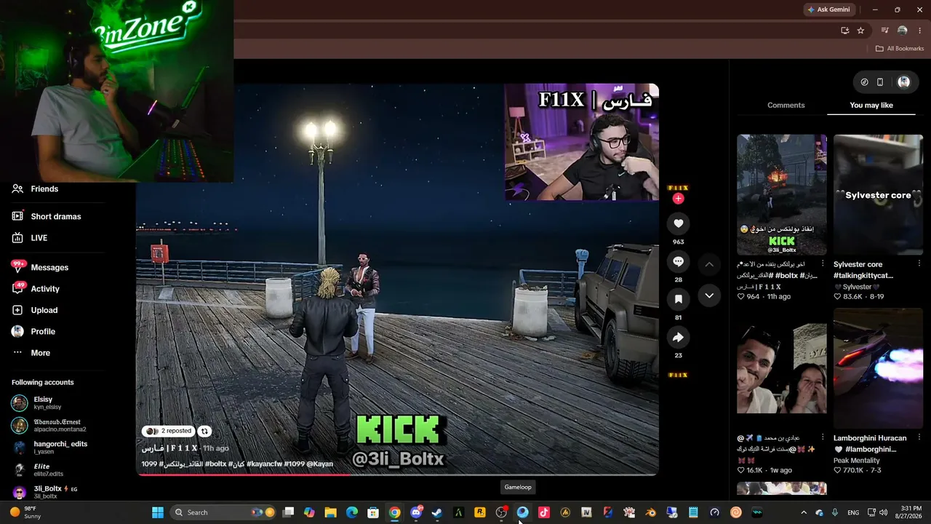Image resolution: width=931 pixels, height=524 pixels.
Task: Go to the next video
Action: tap(709, 295)
